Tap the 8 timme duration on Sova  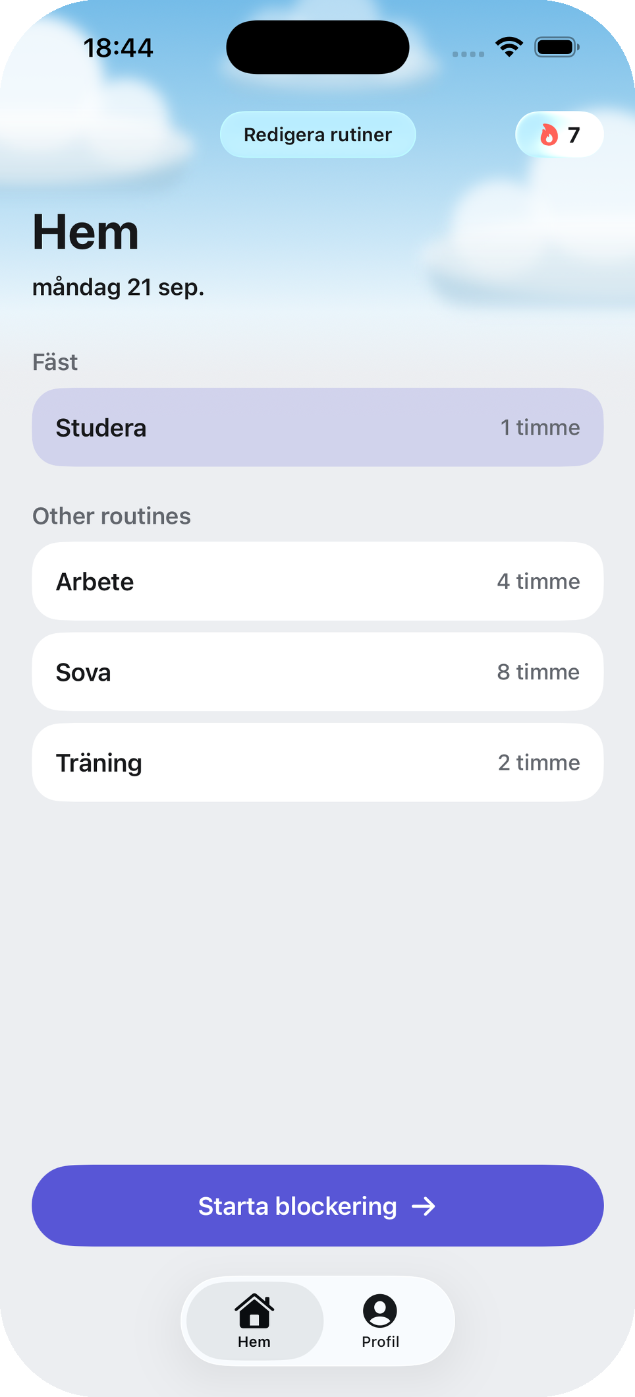538,672
